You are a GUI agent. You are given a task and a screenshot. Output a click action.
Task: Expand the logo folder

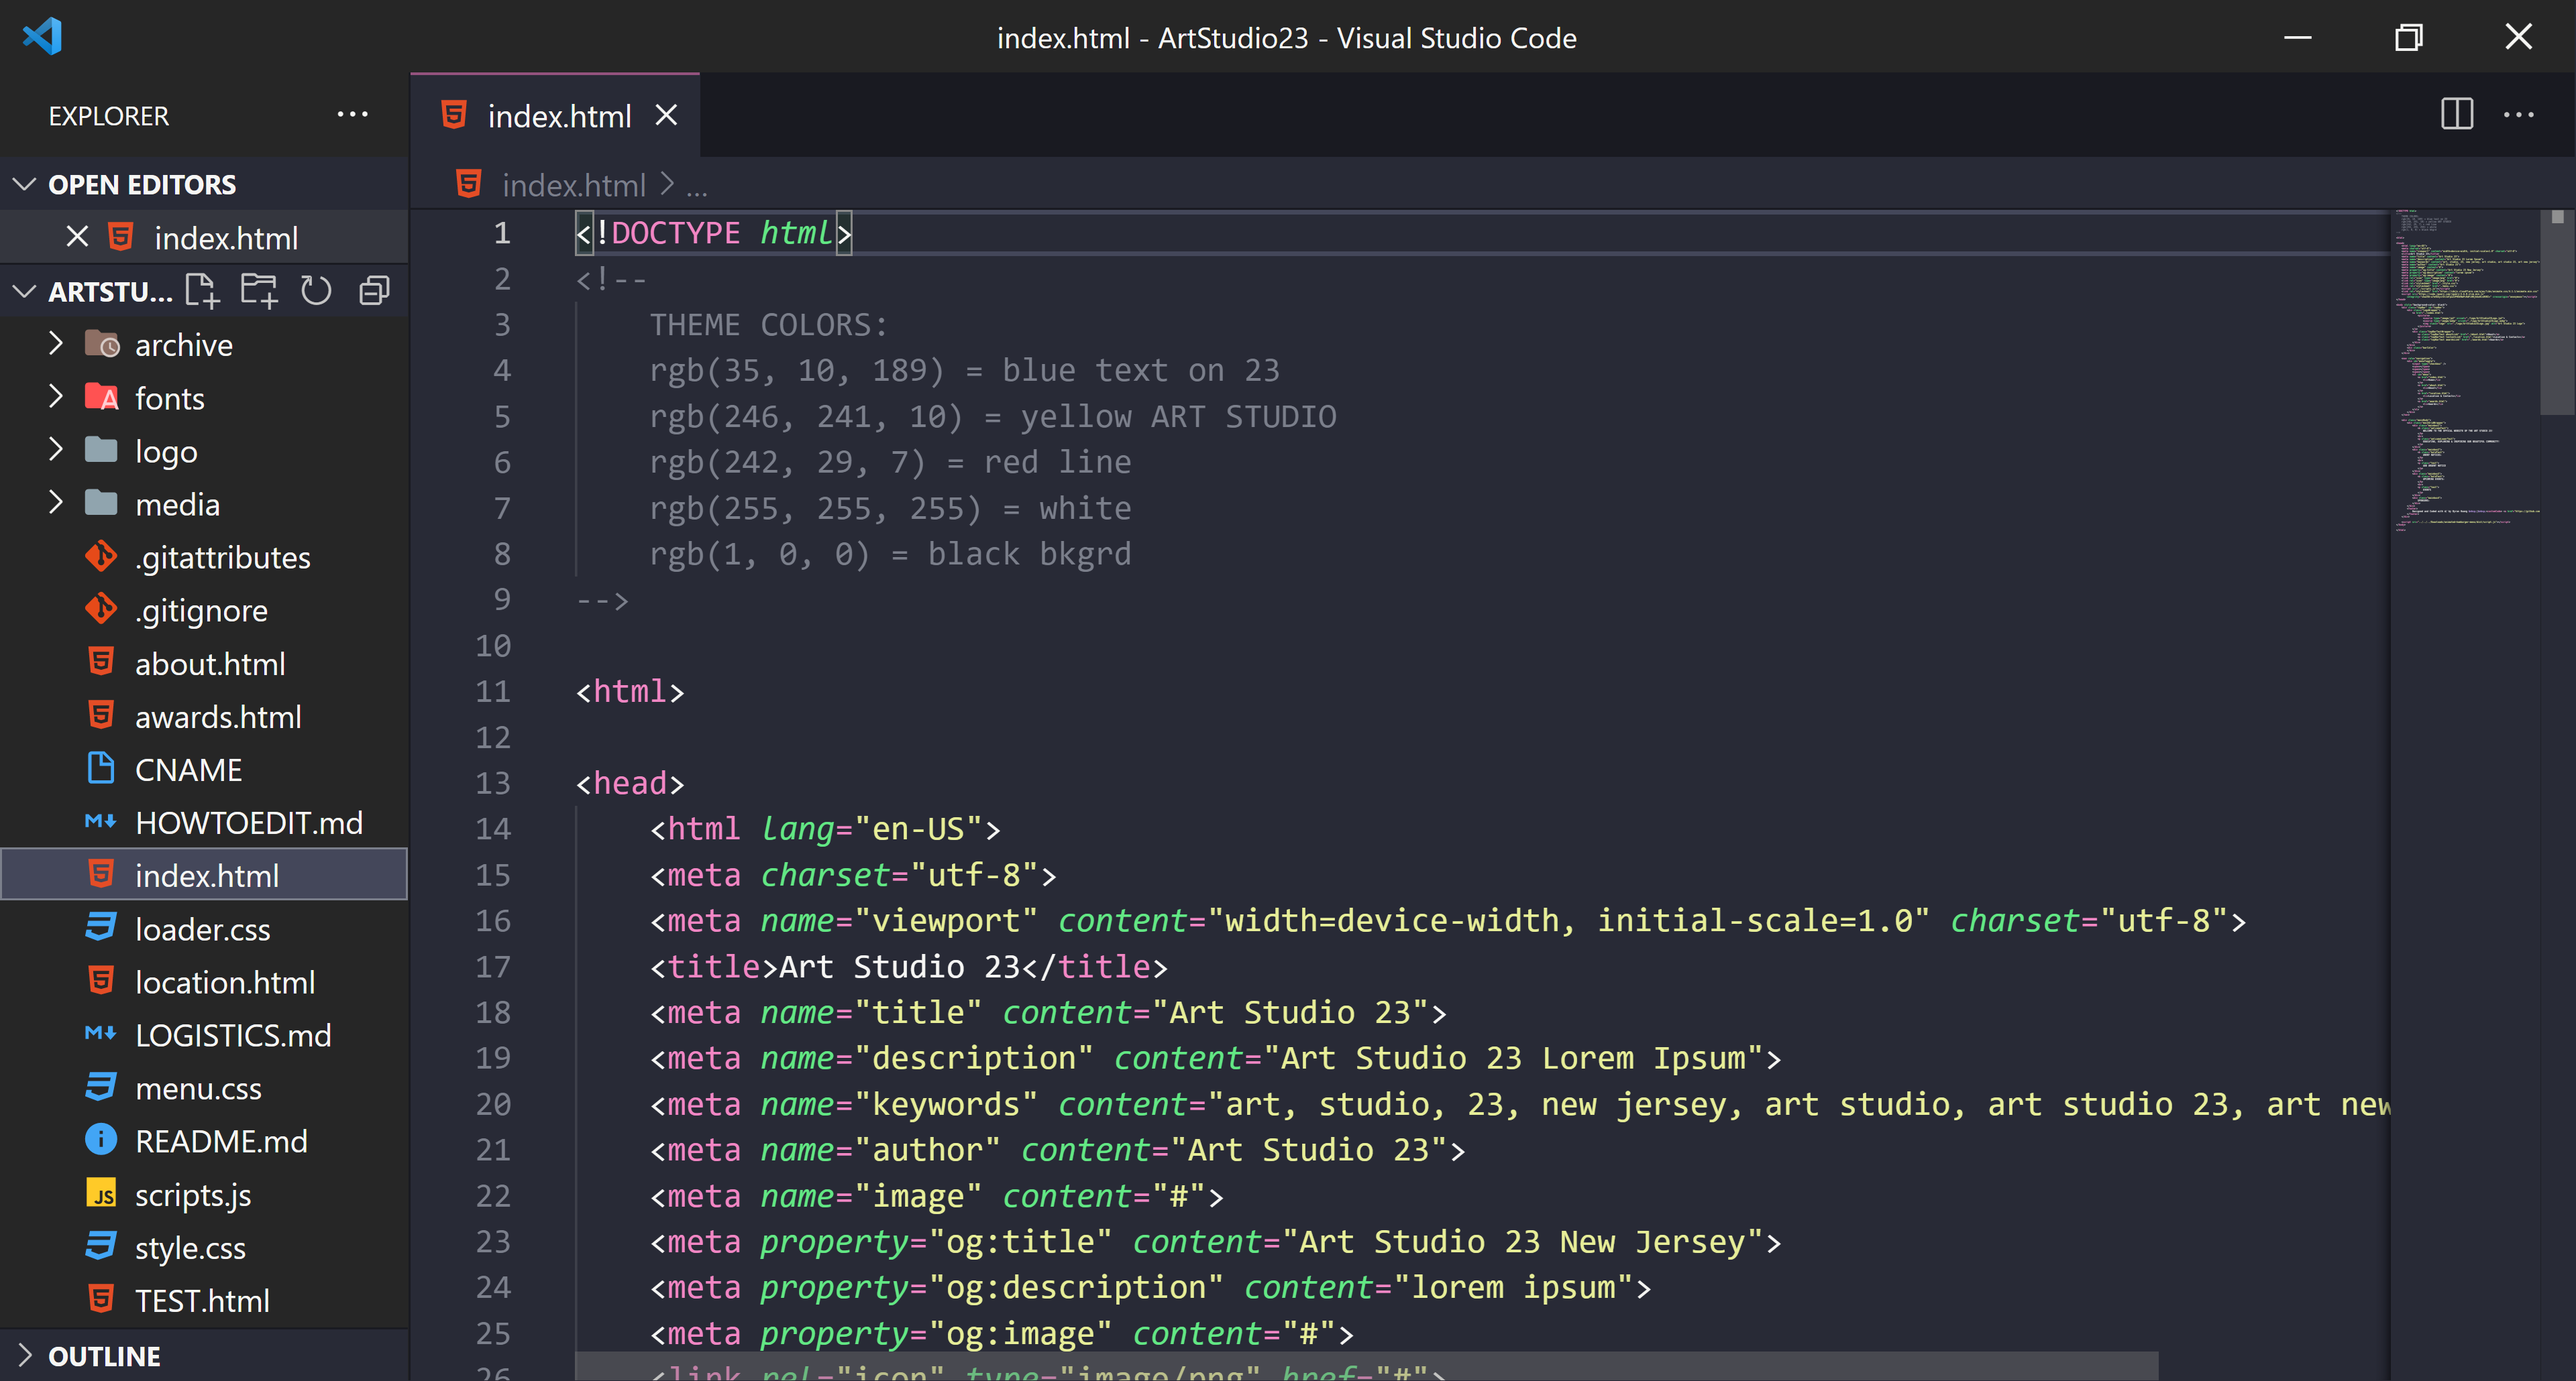pyautogui.click(x=56, y=451)
